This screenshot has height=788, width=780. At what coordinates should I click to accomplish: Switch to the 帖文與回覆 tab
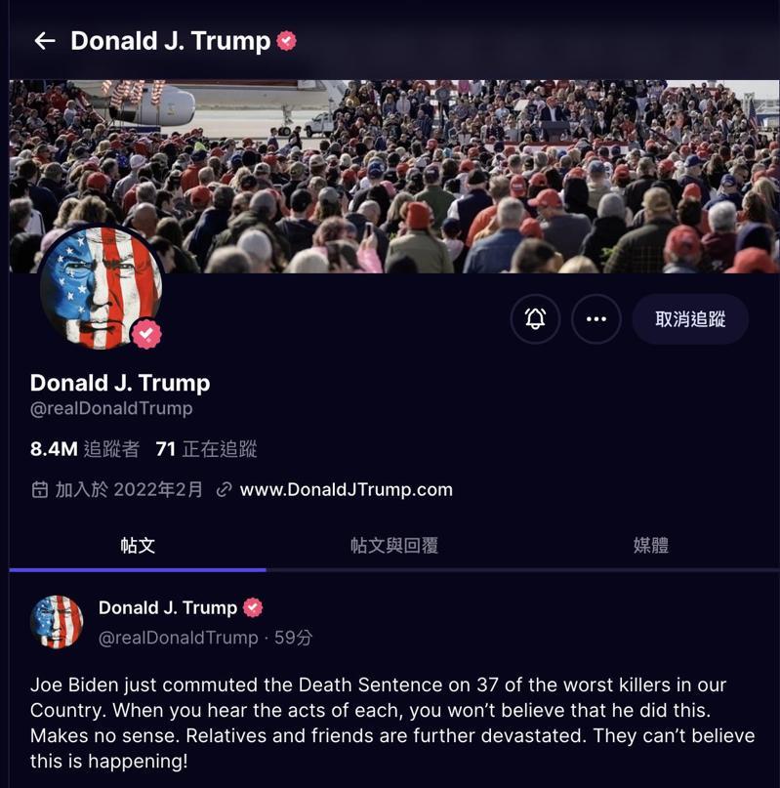pos(394,546)
